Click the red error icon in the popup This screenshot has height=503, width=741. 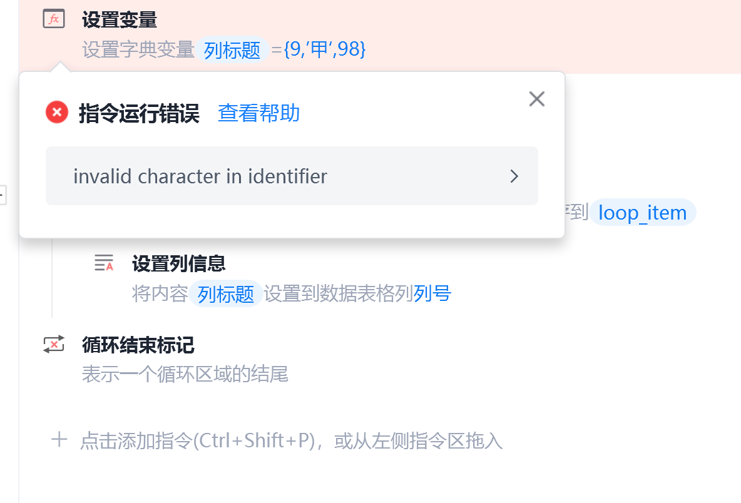tap(57, 113)
